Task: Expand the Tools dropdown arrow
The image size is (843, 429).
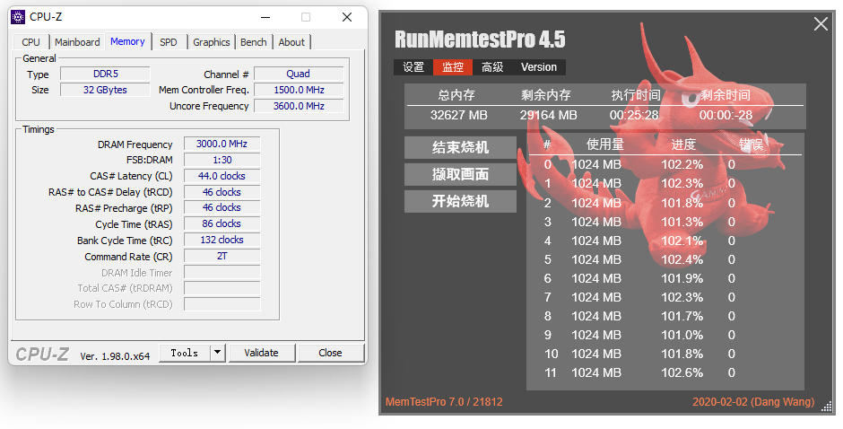Action: tap(217, 353)
